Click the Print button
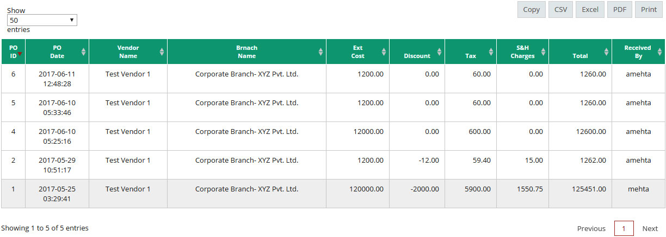Viewport: 666px width, 237px height. (649, 9)
